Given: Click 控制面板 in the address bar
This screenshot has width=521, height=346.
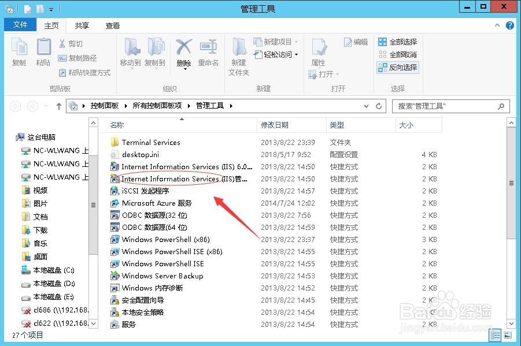Looking at the screenshot, I should (104, 106).
